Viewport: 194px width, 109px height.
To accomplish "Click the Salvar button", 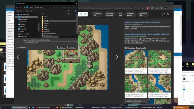I will coord(62,47).
